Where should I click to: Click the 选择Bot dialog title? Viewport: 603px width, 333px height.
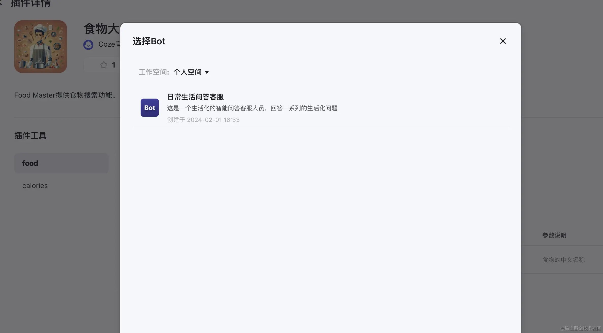(149, 41)
